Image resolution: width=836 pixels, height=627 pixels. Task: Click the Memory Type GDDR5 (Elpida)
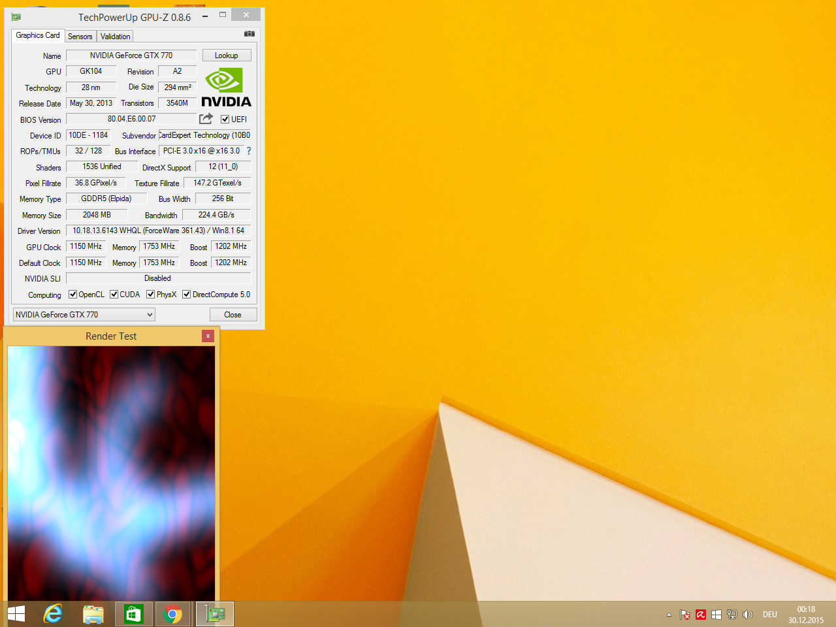tap(106, 199)
